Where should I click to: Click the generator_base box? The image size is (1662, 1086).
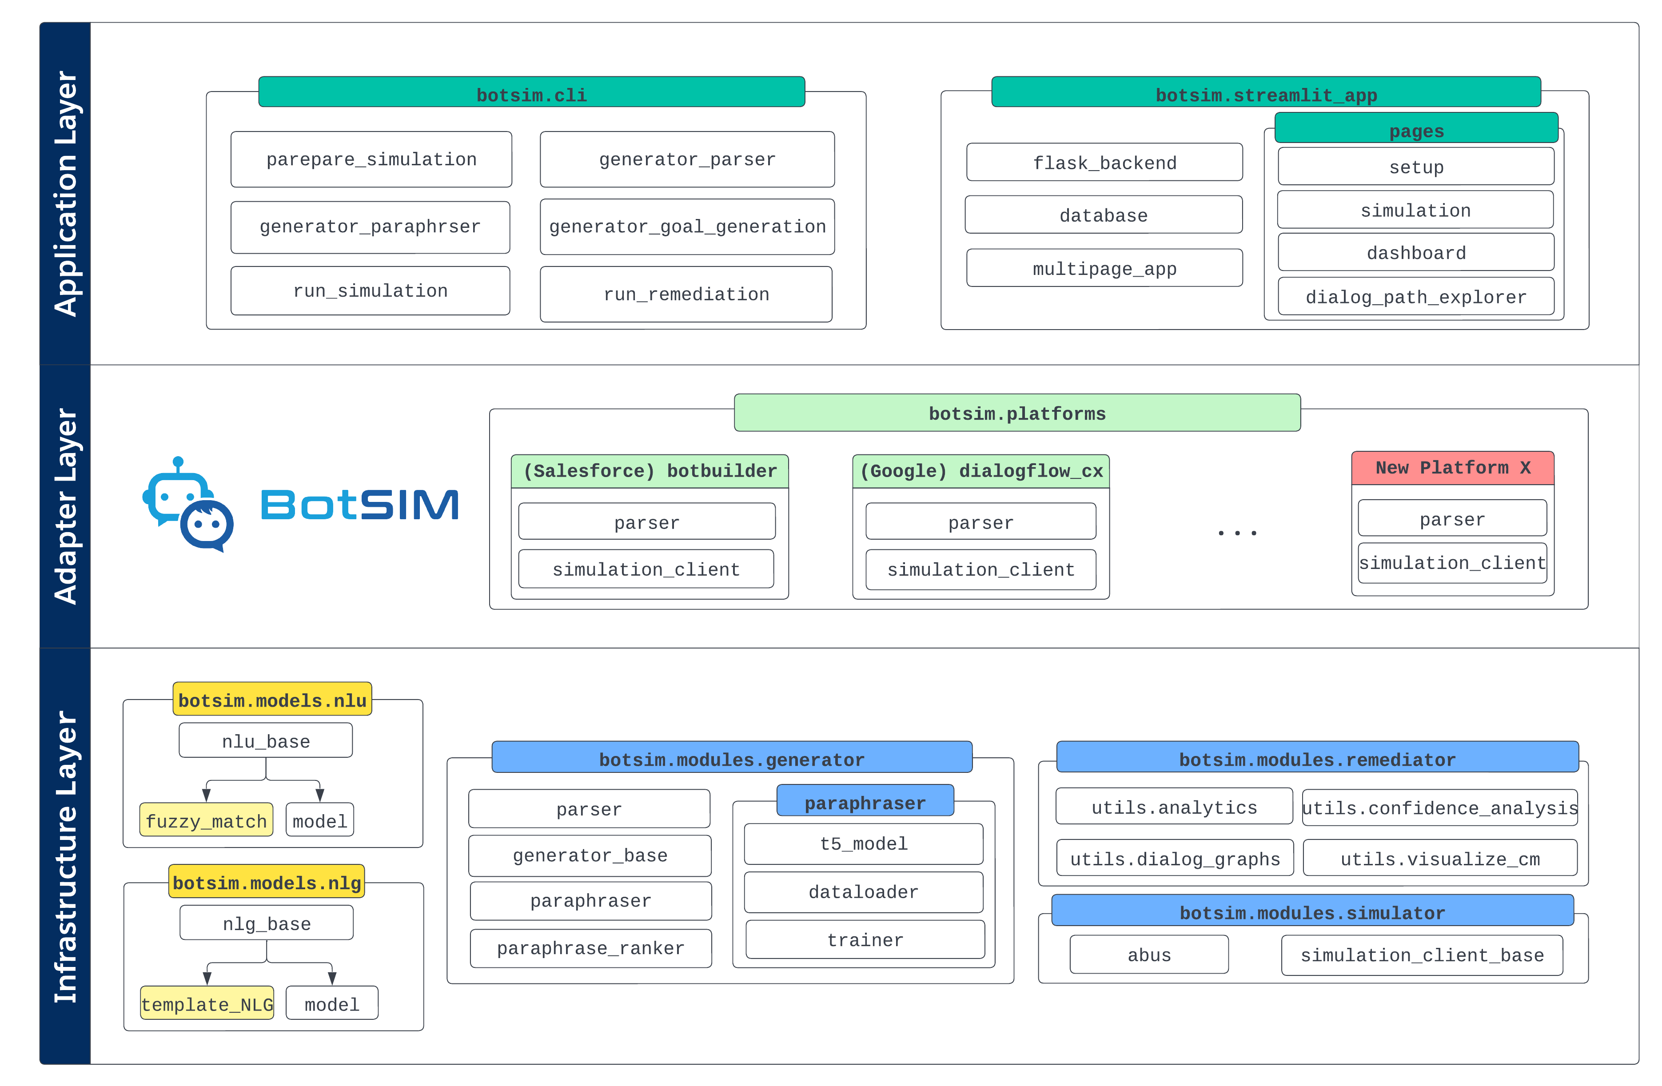point(590,855)
